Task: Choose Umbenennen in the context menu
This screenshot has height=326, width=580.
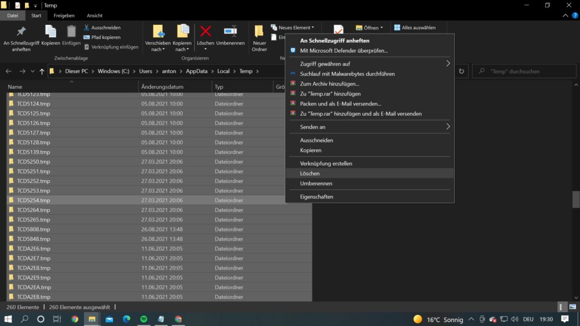Action: (369, 184)
